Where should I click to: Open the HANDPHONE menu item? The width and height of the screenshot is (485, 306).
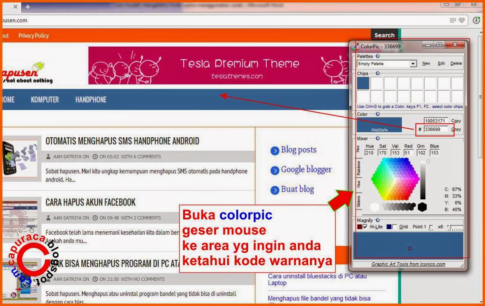(91, 100)
